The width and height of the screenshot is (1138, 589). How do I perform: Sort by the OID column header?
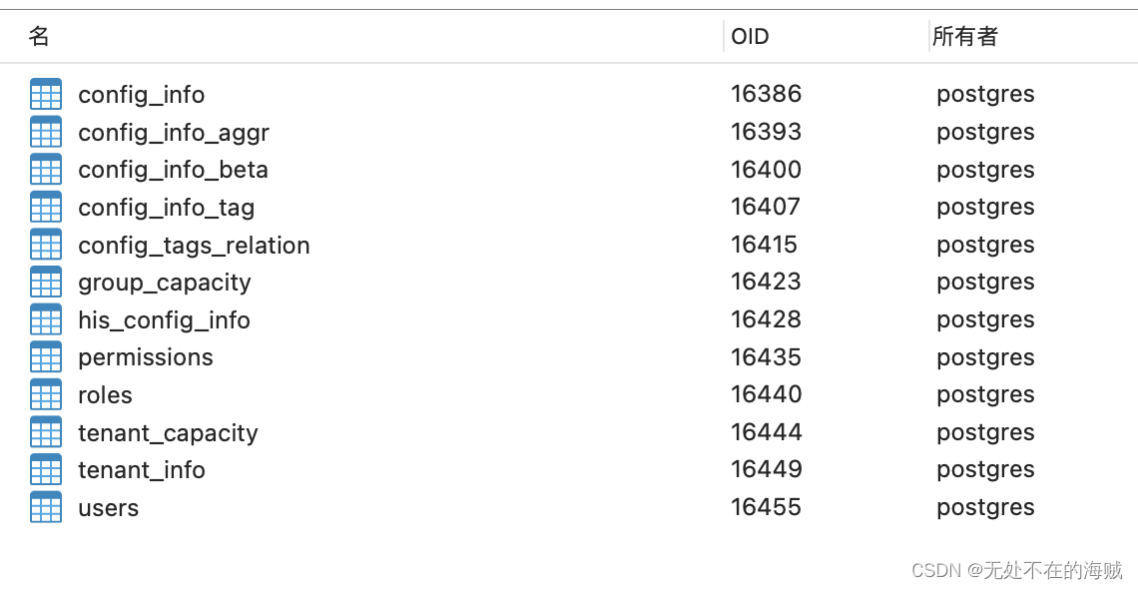click(x=750, y=37)
